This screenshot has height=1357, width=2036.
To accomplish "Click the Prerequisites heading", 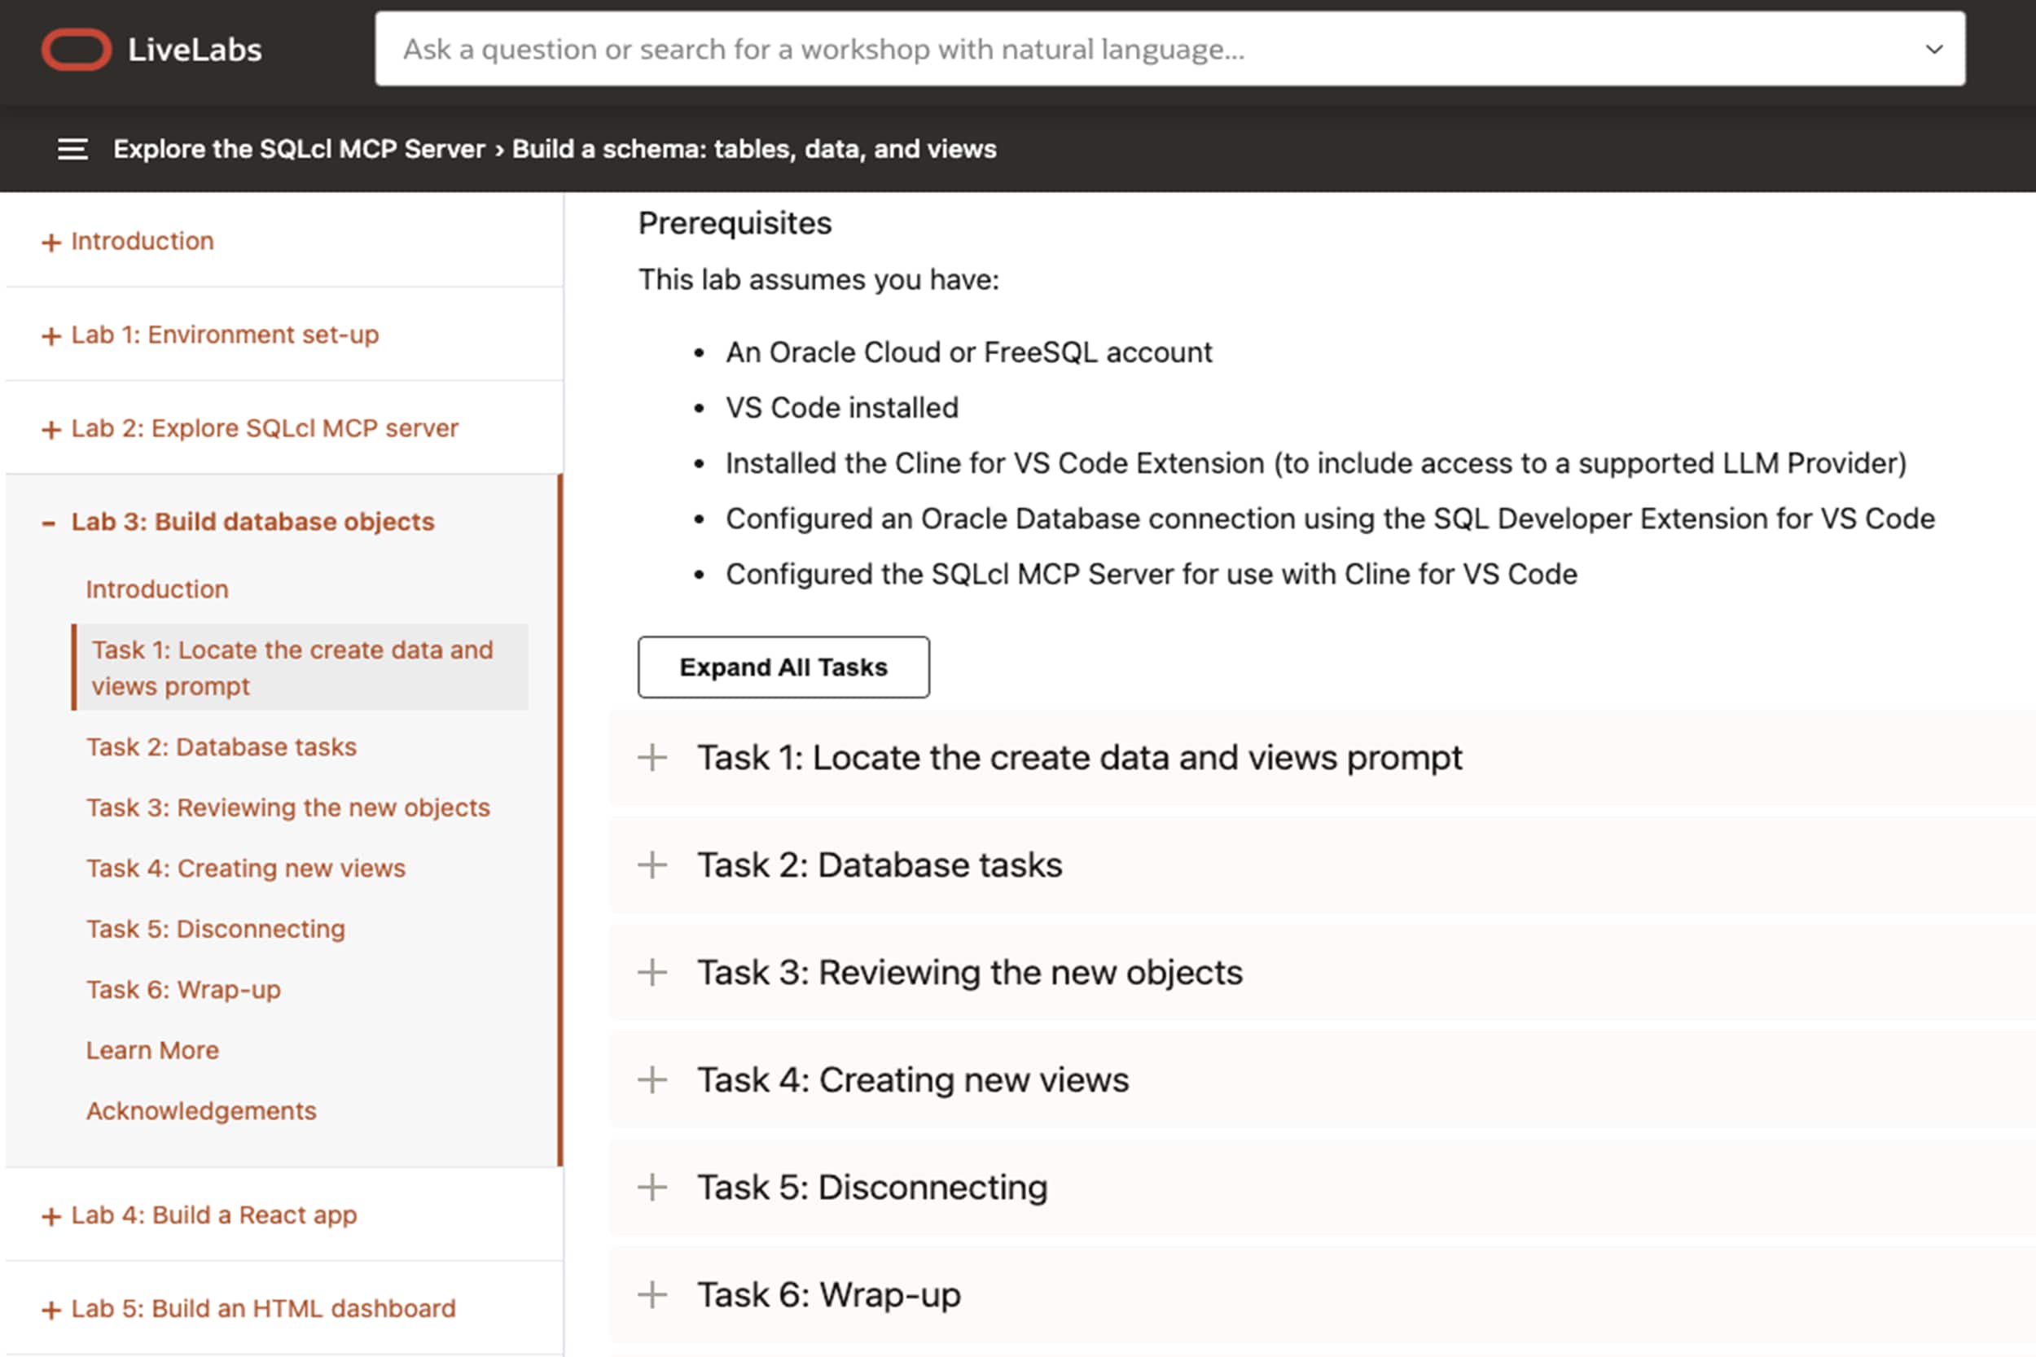I will tap(735, 223).
